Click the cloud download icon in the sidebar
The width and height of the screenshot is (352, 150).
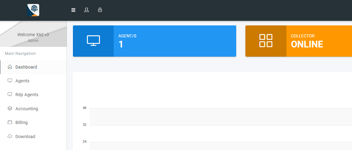(x=10, y=137)
